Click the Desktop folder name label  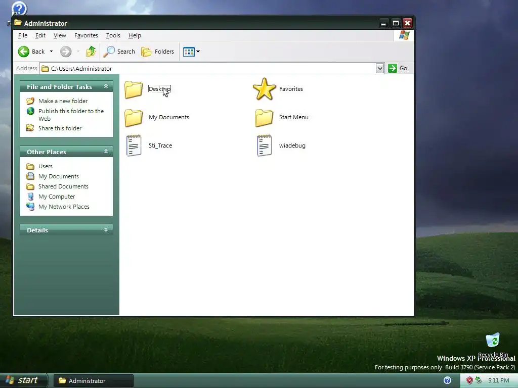point(159,89)
